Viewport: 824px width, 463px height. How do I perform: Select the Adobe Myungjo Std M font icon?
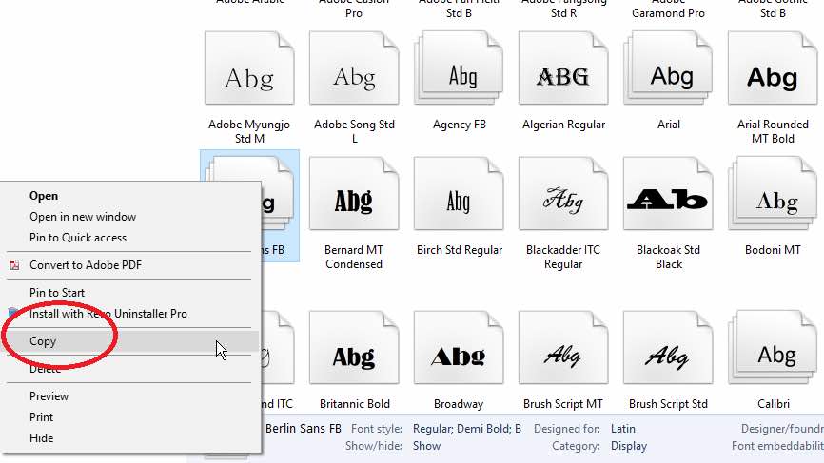(x=249, y=68)
